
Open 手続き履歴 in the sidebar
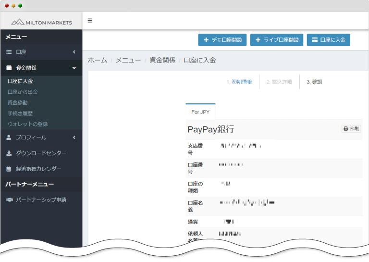20,114
